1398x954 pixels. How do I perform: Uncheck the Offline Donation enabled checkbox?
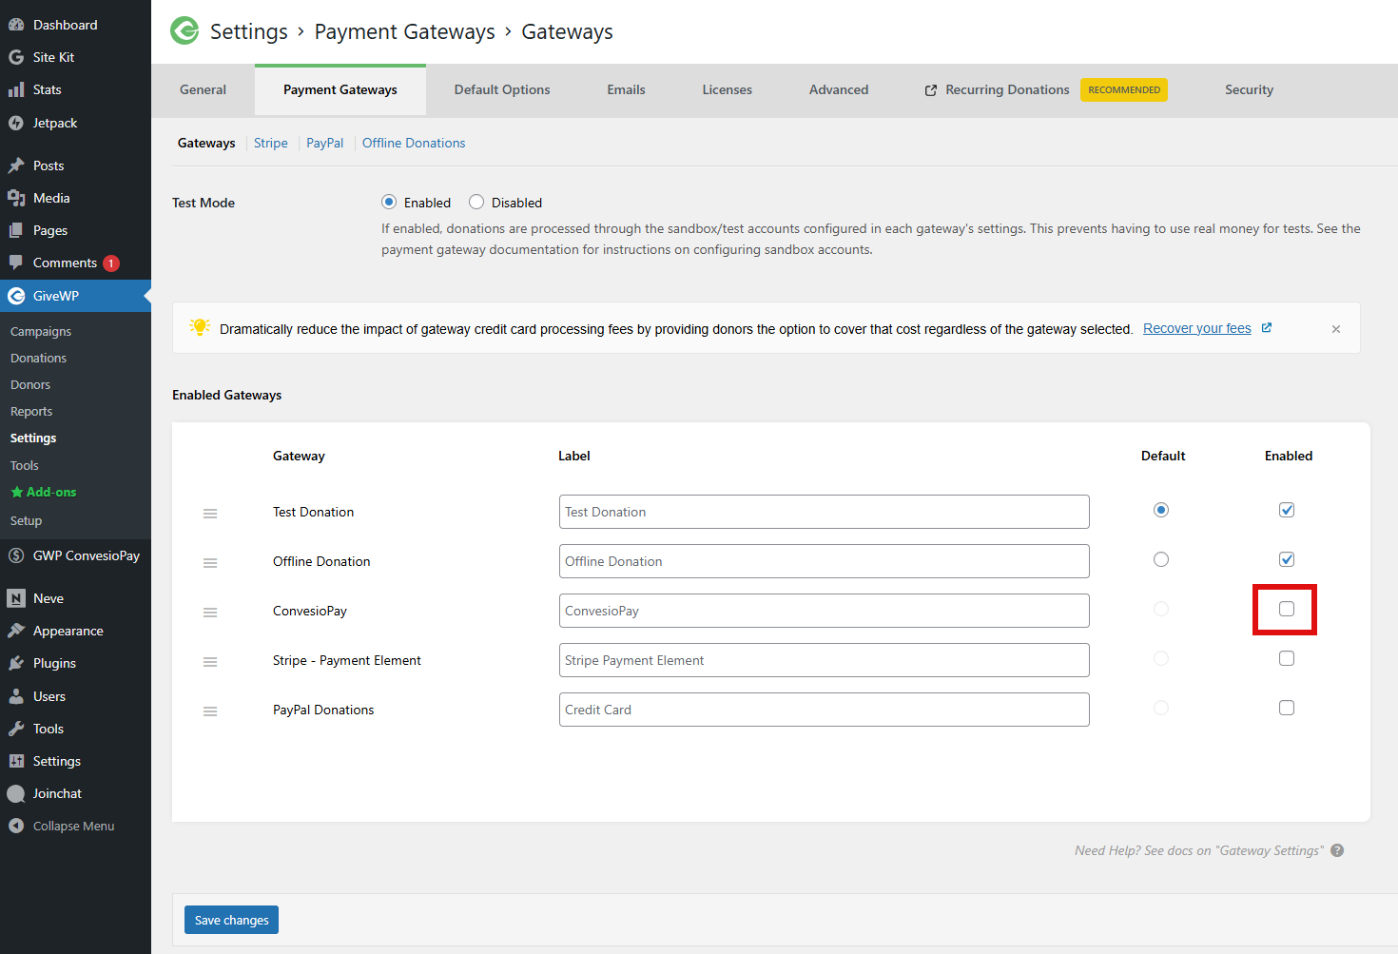pyautogui.click(x=1287, y=559)
